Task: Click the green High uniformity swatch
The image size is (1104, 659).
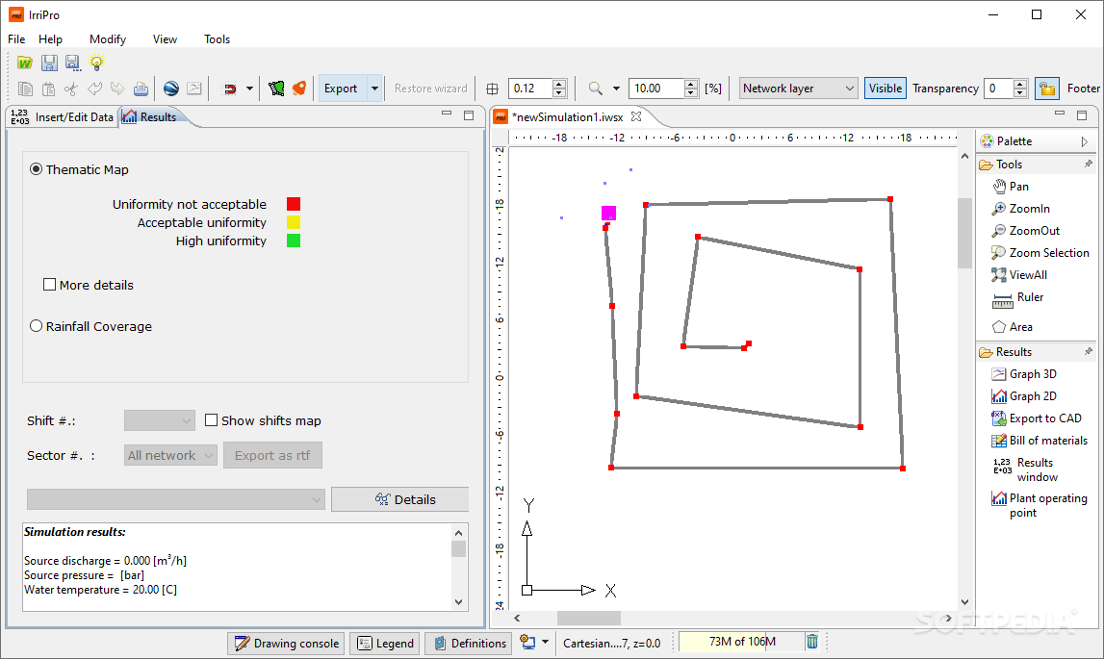Action: pos(294,241)
